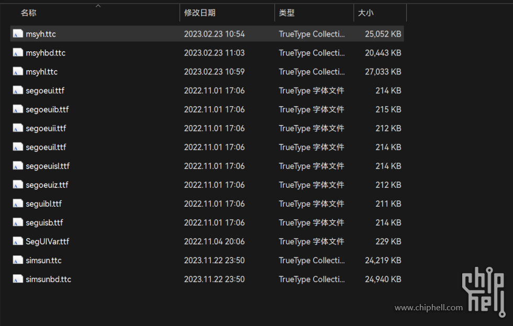Click the segoeuil.ttf file name
The width and height of the screenshot is (513, 326).
(x=46, y=147)
